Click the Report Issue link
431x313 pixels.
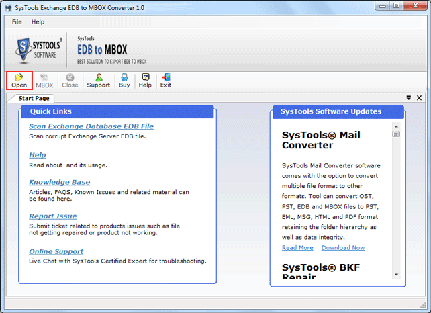53,216
